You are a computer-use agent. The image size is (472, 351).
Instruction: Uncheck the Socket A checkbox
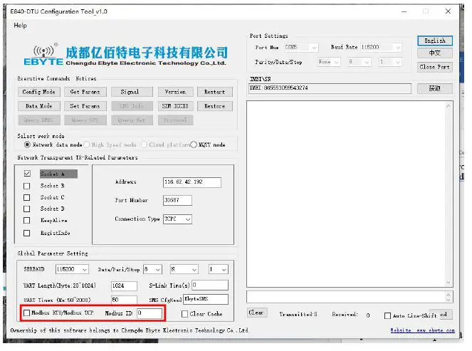(x=27, y=174)
